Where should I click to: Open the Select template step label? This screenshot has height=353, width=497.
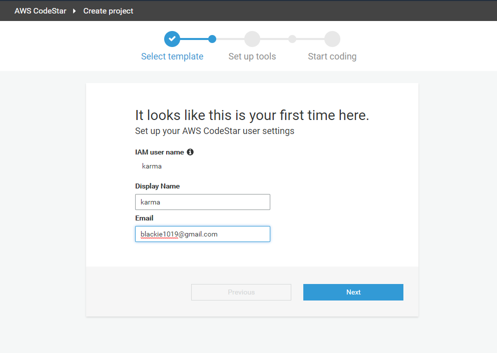click(172, 56)
